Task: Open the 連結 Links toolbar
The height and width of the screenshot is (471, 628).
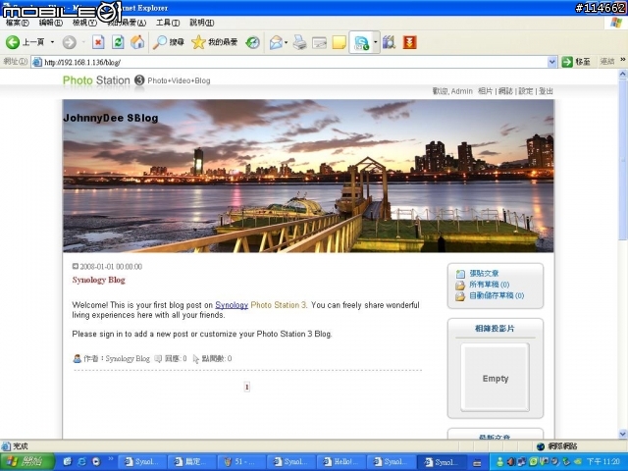Action: [607, 61]
